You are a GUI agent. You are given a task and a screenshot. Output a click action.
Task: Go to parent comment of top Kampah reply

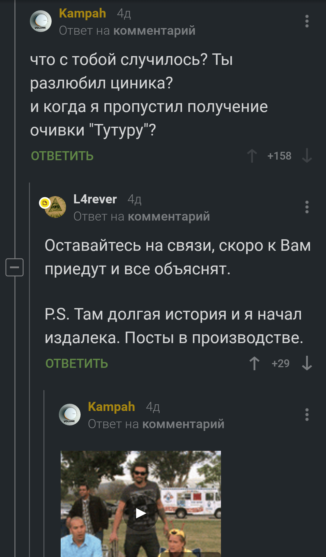[154, 31]
